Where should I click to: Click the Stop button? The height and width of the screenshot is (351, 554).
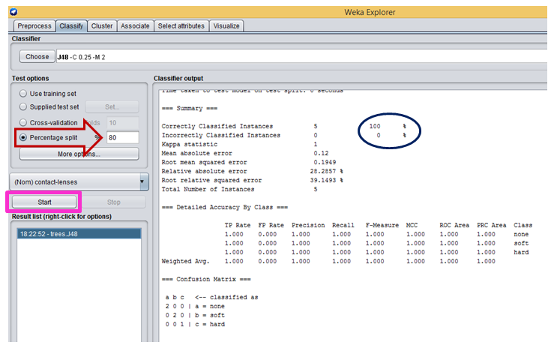pos(114,202)
